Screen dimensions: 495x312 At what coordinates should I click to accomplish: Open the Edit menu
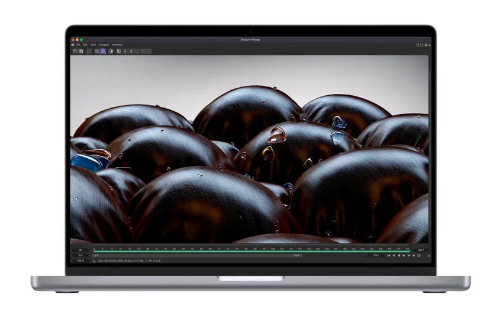click(x=85, y=44)
